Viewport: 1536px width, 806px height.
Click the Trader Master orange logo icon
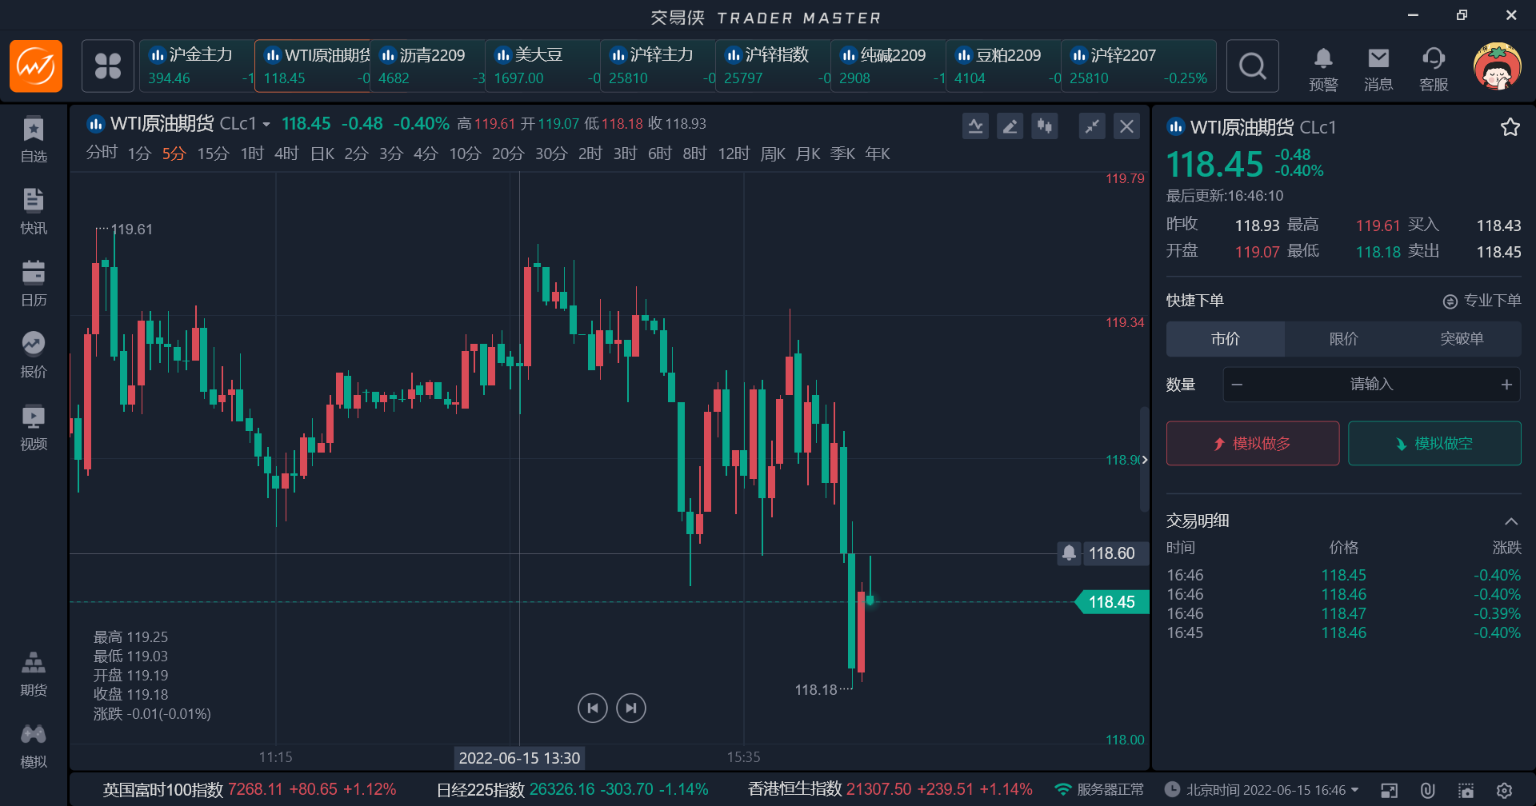click(x=36, y=66)
